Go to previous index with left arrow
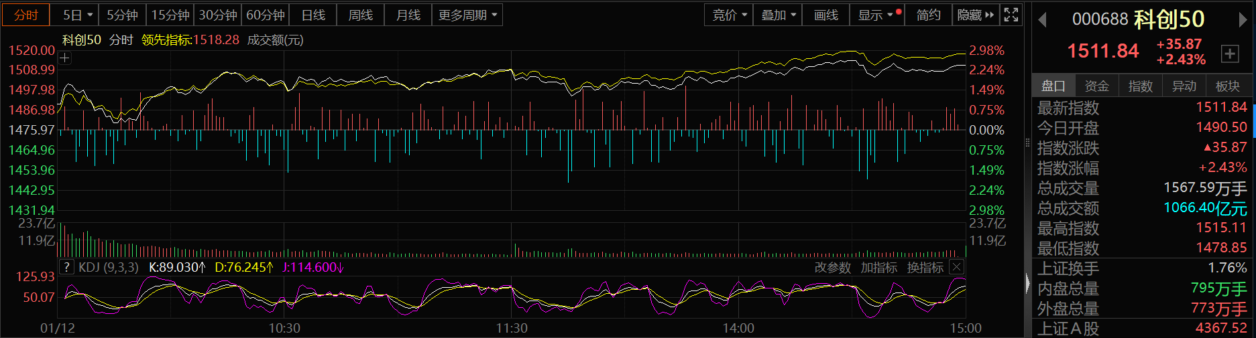Image resolution: width=1256 pixels, height=338 pixels. (1042, 20)
